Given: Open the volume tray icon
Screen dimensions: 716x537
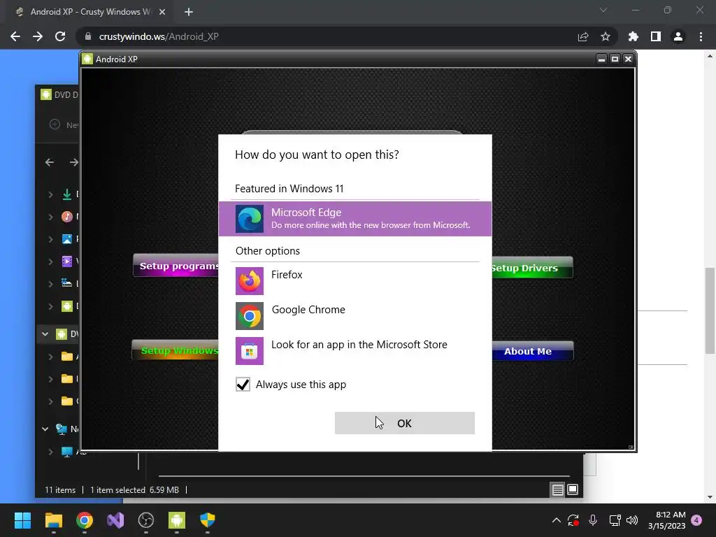Looking at the screenshot, I should click(632, 520).
